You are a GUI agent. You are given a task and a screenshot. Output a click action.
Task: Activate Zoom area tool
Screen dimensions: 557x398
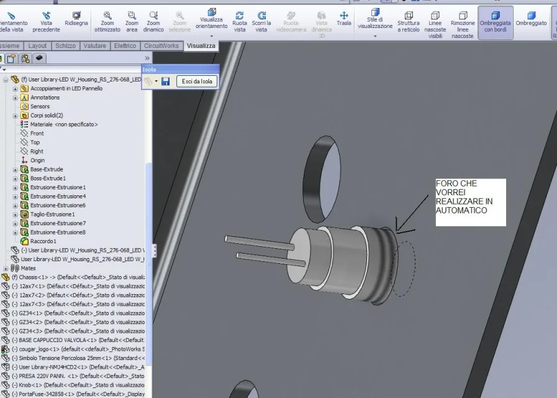point(132,22)
